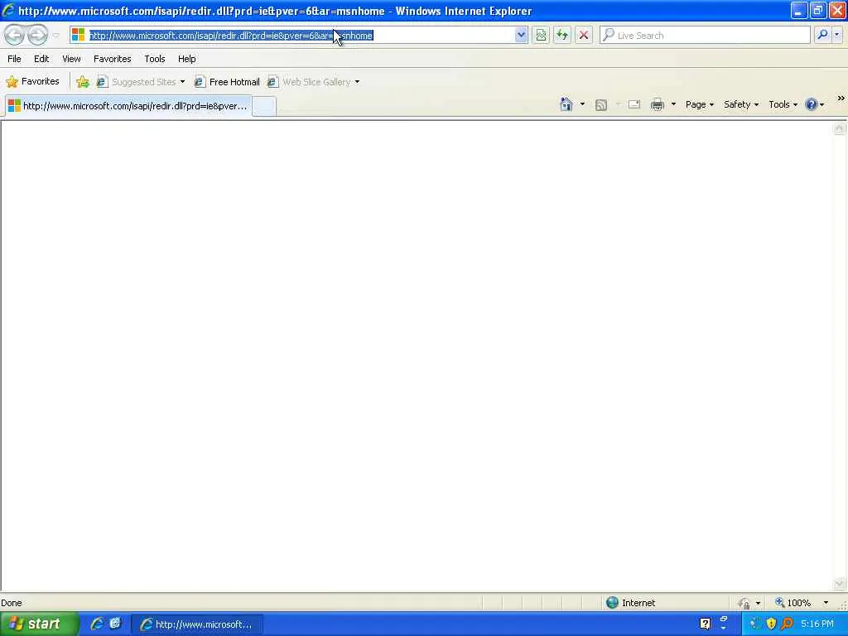Screen dimensions: 848x636
Task: Click the help question mark tray icon
Action: click(705, 624)
